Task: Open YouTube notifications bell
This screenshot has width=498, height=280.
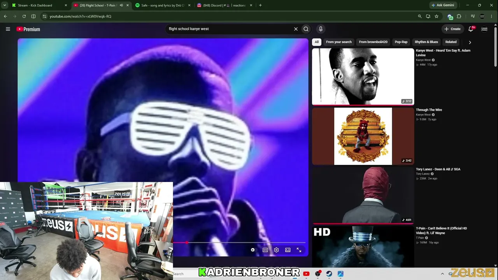Action: 471,29
